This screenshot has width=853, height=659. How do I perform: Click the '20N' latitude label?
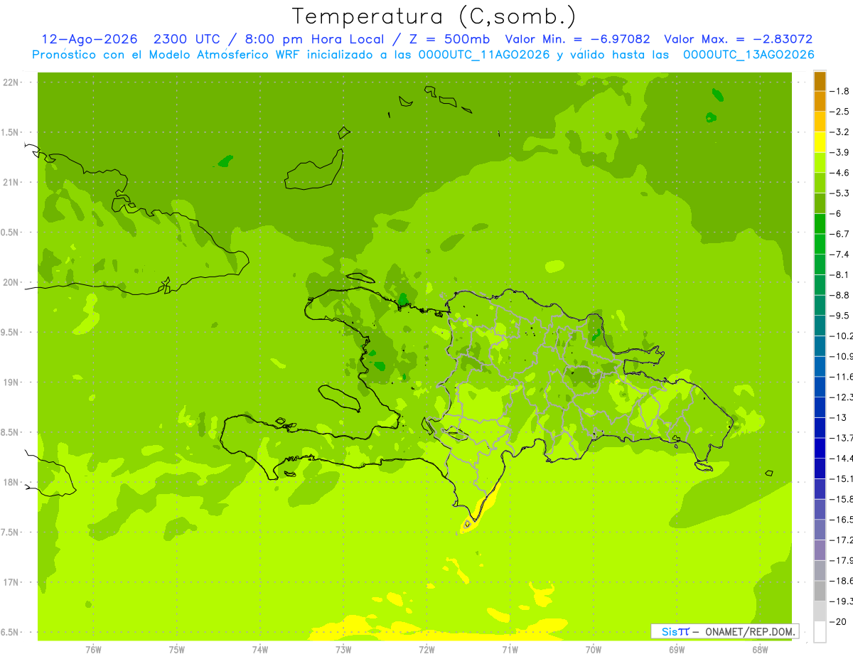[12, 282]
